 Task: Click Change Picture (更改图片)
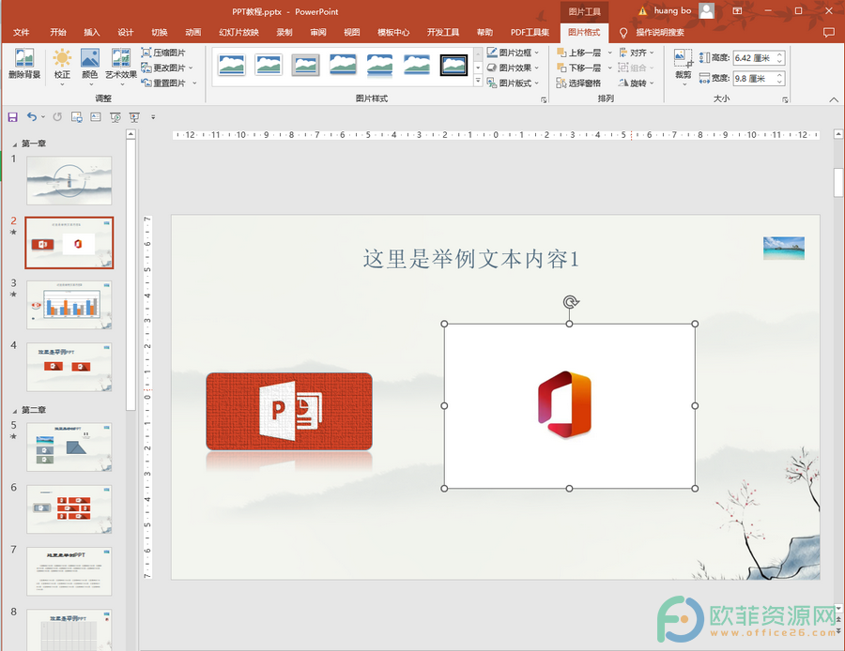(x=166, y=68)
